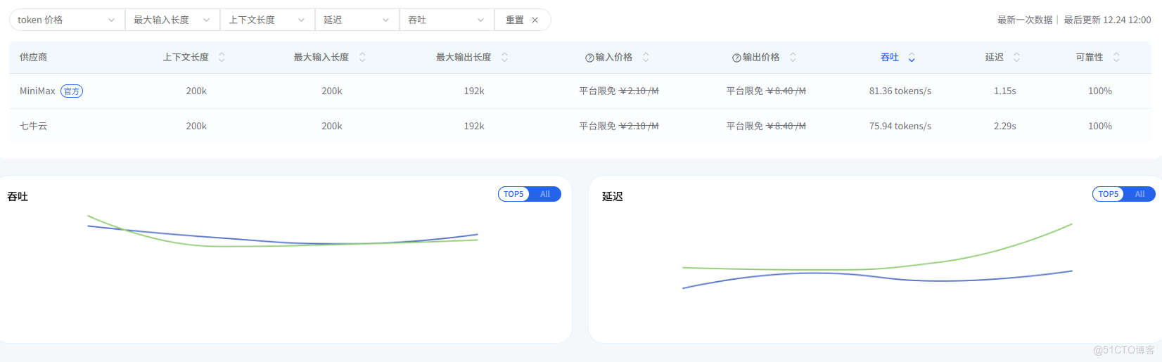The image size is (1162, 362).
Task: Select the 七牛云 provider name
Action: click(33, 126)
